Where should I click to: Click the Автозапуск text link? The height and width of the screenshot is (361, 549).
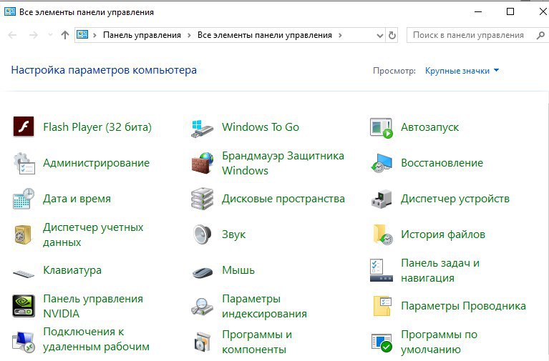[x=429, y=127]
